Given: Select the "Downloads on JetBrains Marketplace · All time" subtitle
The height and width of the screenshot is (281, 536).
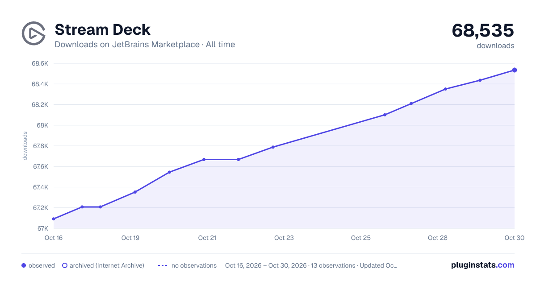Looking at the screenshot, I should 145,45.
